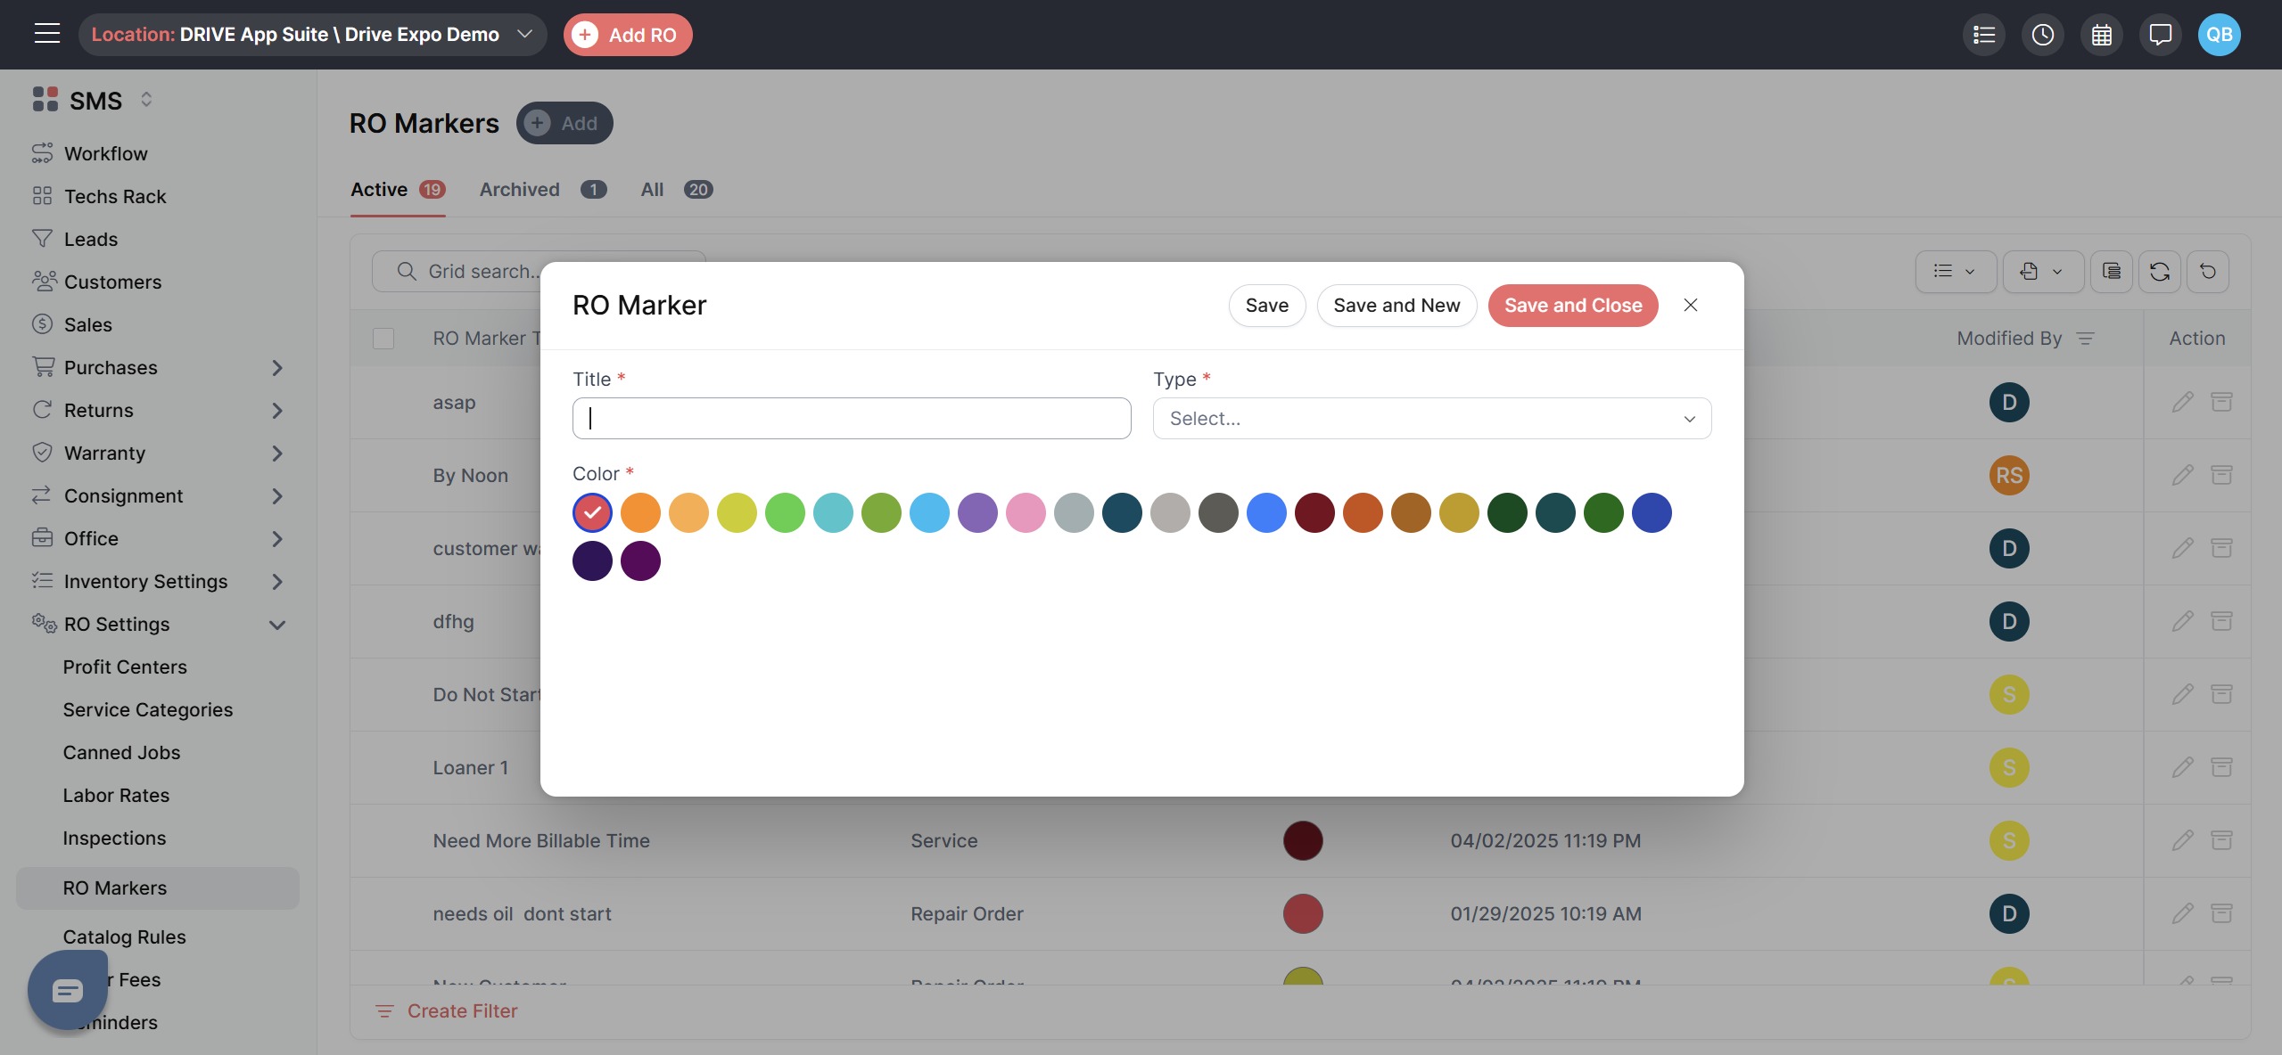The width and height of the screenshot is (2282, 1055).
Task: Toggle the select-all checkbox in grid header
Action: pyautogui.click(x=383, y=339)
